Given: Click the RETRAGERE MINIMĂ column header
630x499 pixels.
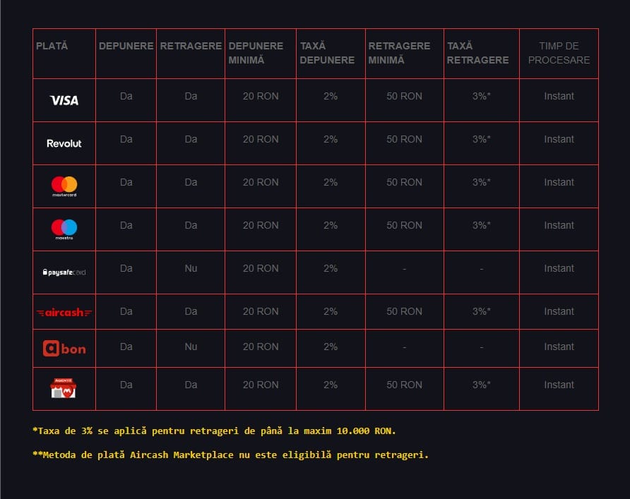Looking at the screenshot, I should [x=399, y=53].
